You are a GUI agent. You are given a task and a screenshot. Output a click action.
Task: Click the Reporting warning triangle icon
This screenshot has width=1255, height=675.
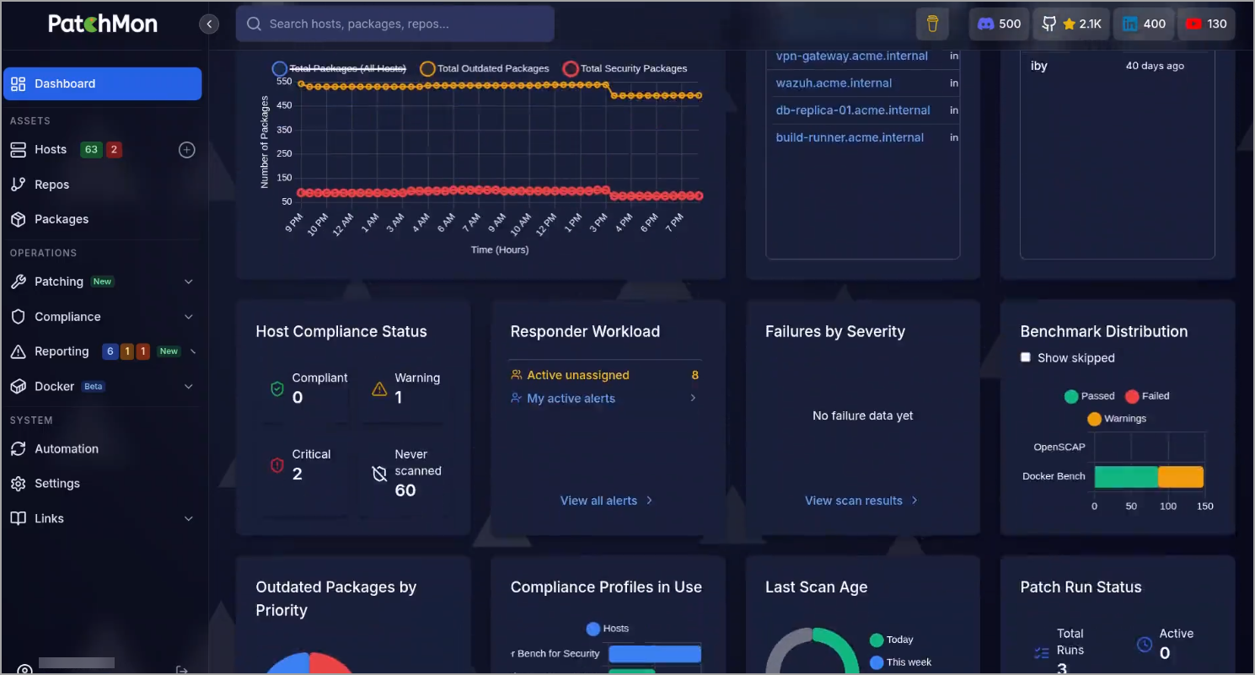[x=19, y=351]
